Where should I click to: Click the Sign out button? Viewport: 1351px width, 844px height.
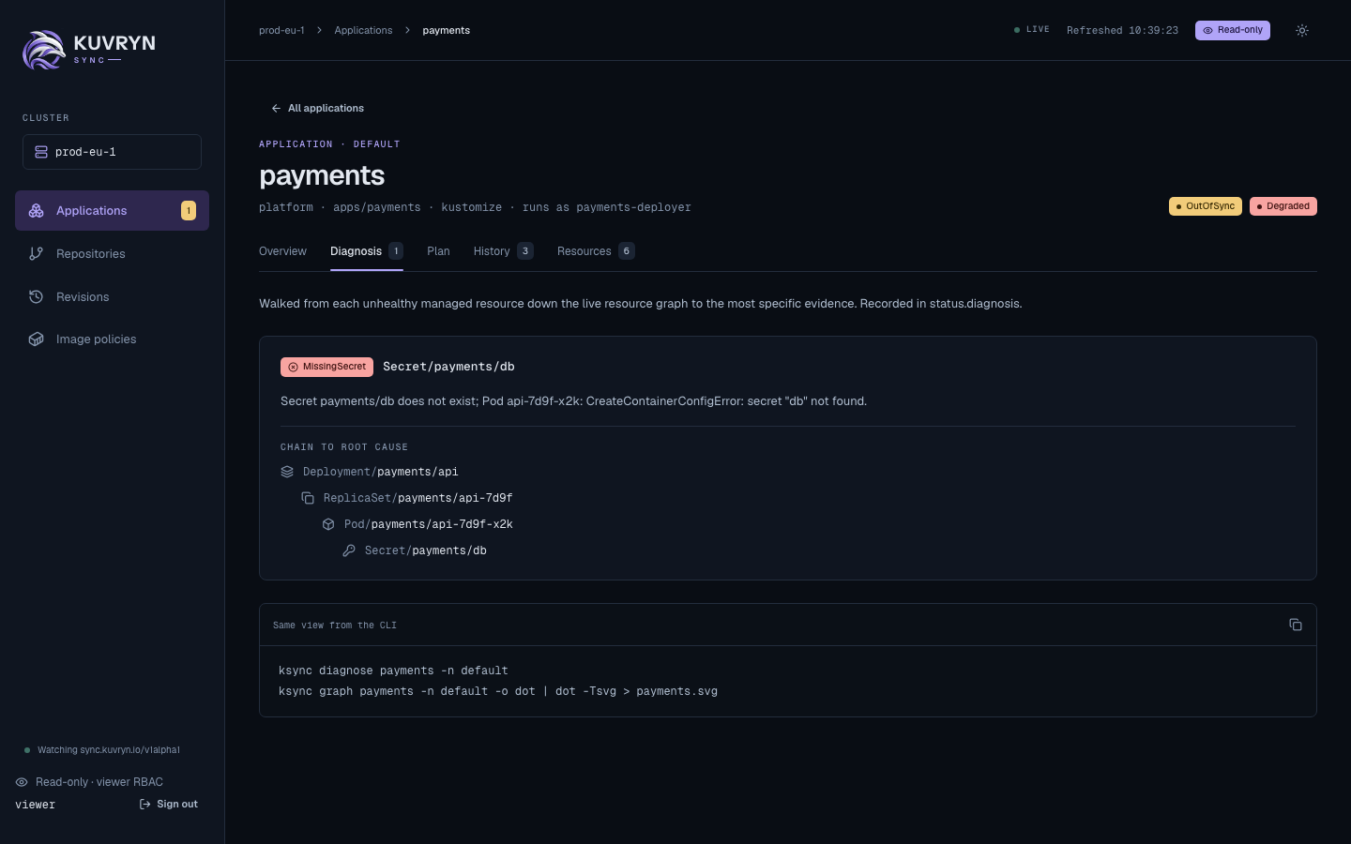click(169, 805)
